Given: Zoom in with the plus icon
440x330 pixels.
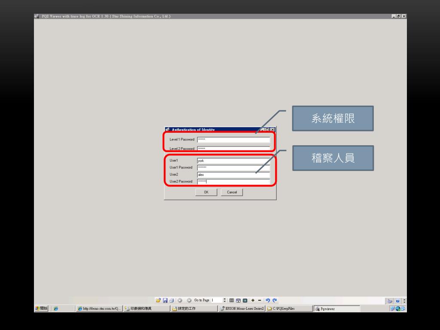Looking at the screenshot, I should 253,300.
